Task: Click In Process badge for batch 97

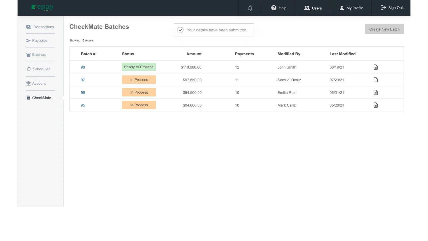Action: pyautogui.click(x=139, y=80)
